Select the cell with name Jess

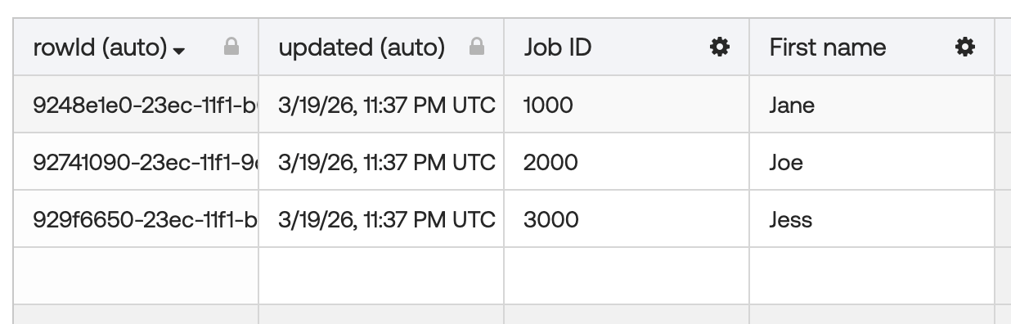point(872,219)
